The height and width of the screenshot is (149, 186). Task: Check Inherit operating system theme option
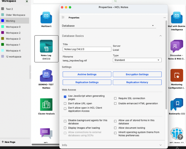coord(115,133)
